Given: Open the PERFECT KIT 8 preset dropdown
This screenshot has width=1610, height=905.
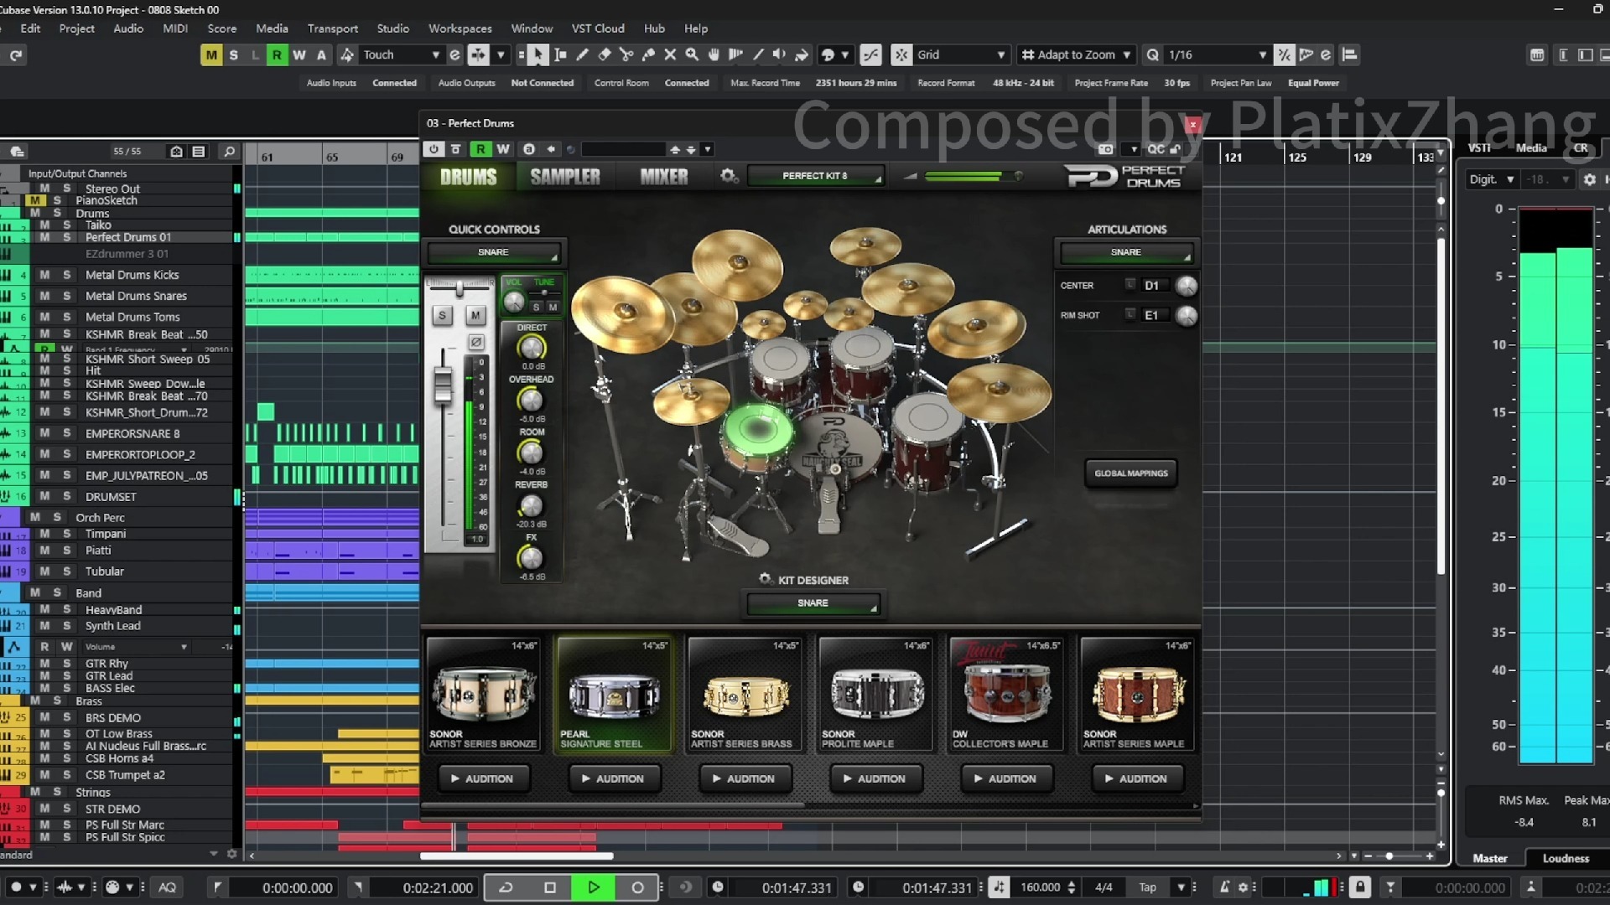Looking at the screenshot, I should point(815,176).
